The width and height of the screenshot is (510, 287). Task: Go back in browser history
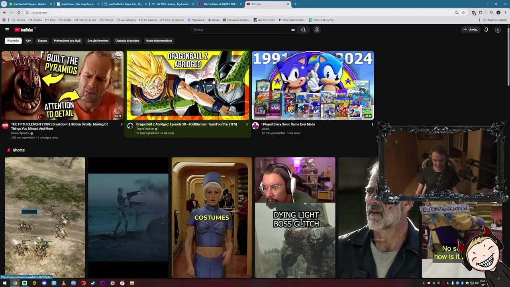(x=4, y=12)
